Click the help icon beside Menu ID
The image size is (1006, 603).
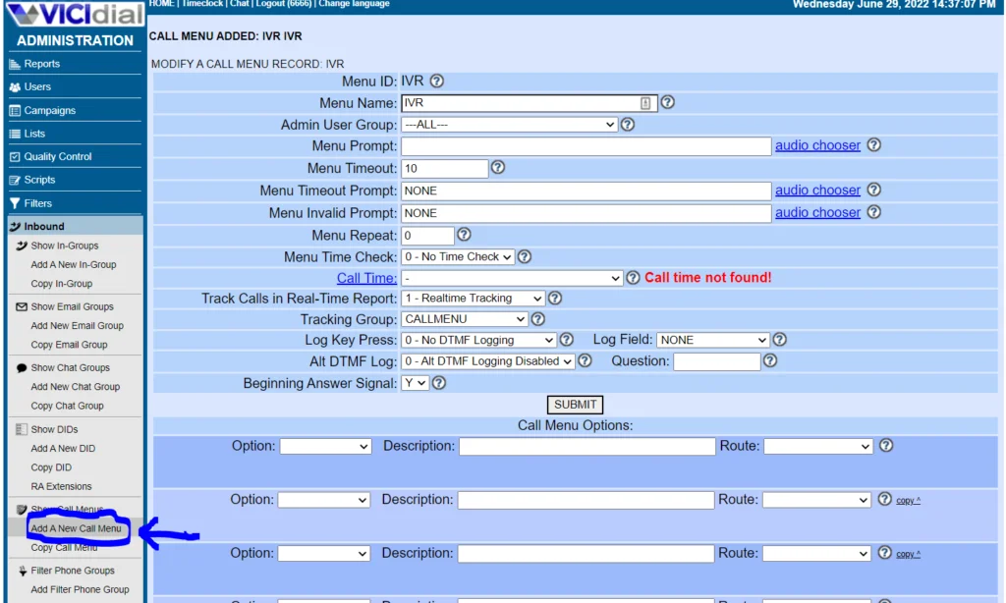coord(437,82)
